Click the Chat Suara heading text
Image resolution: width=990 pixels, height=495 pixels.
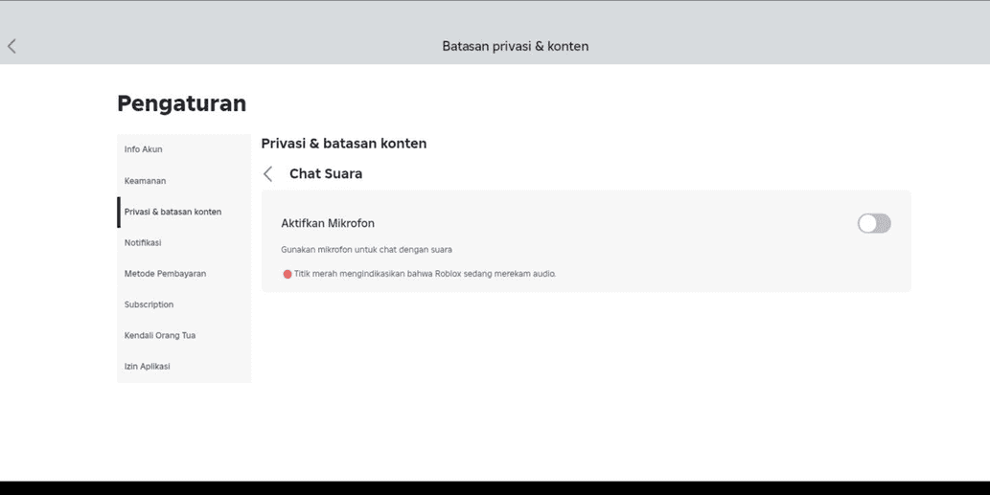(326, 174)
